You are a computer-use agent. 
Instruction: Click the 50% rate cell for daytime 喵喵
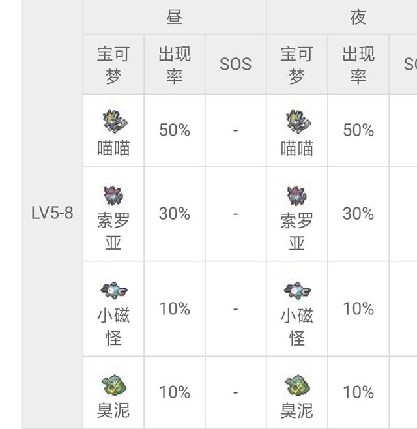tap(175, 130)
